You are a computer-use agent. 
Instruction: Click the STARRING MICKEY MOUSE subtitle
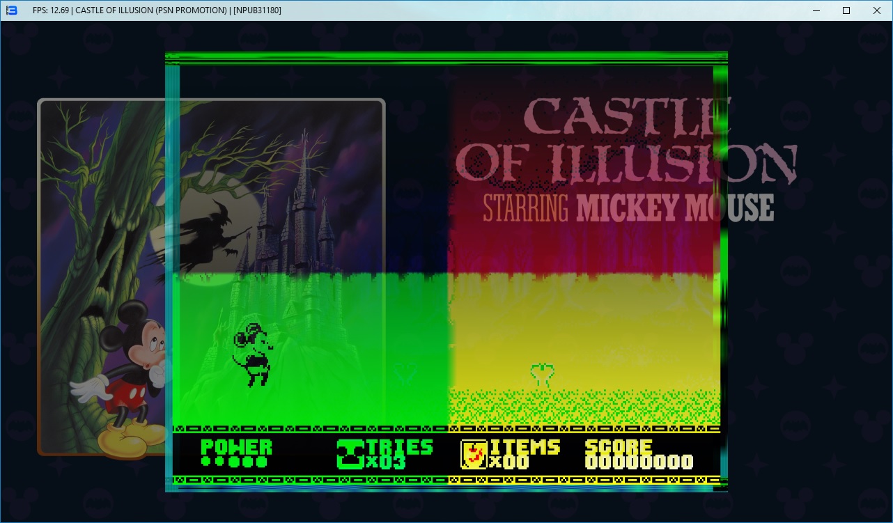tap(628, 208)
